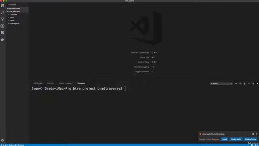
Task: Open the Extensions view
Action: (2, 33)
